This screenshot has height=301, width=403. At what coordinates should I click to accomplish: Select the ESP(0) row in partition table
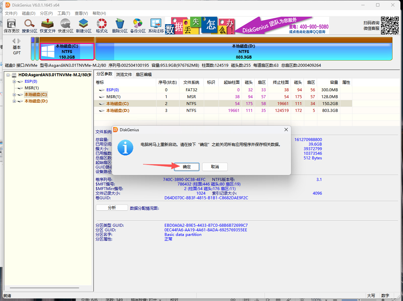pyautogui.click(x=223, y=90)
